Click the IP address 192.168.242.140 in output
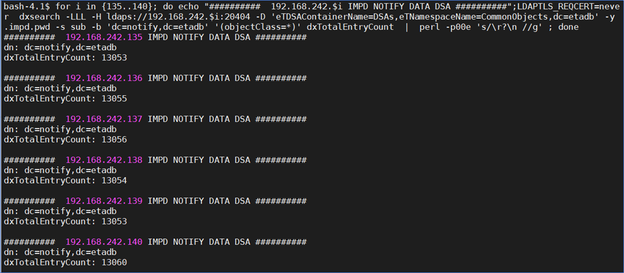 (104, 242)
